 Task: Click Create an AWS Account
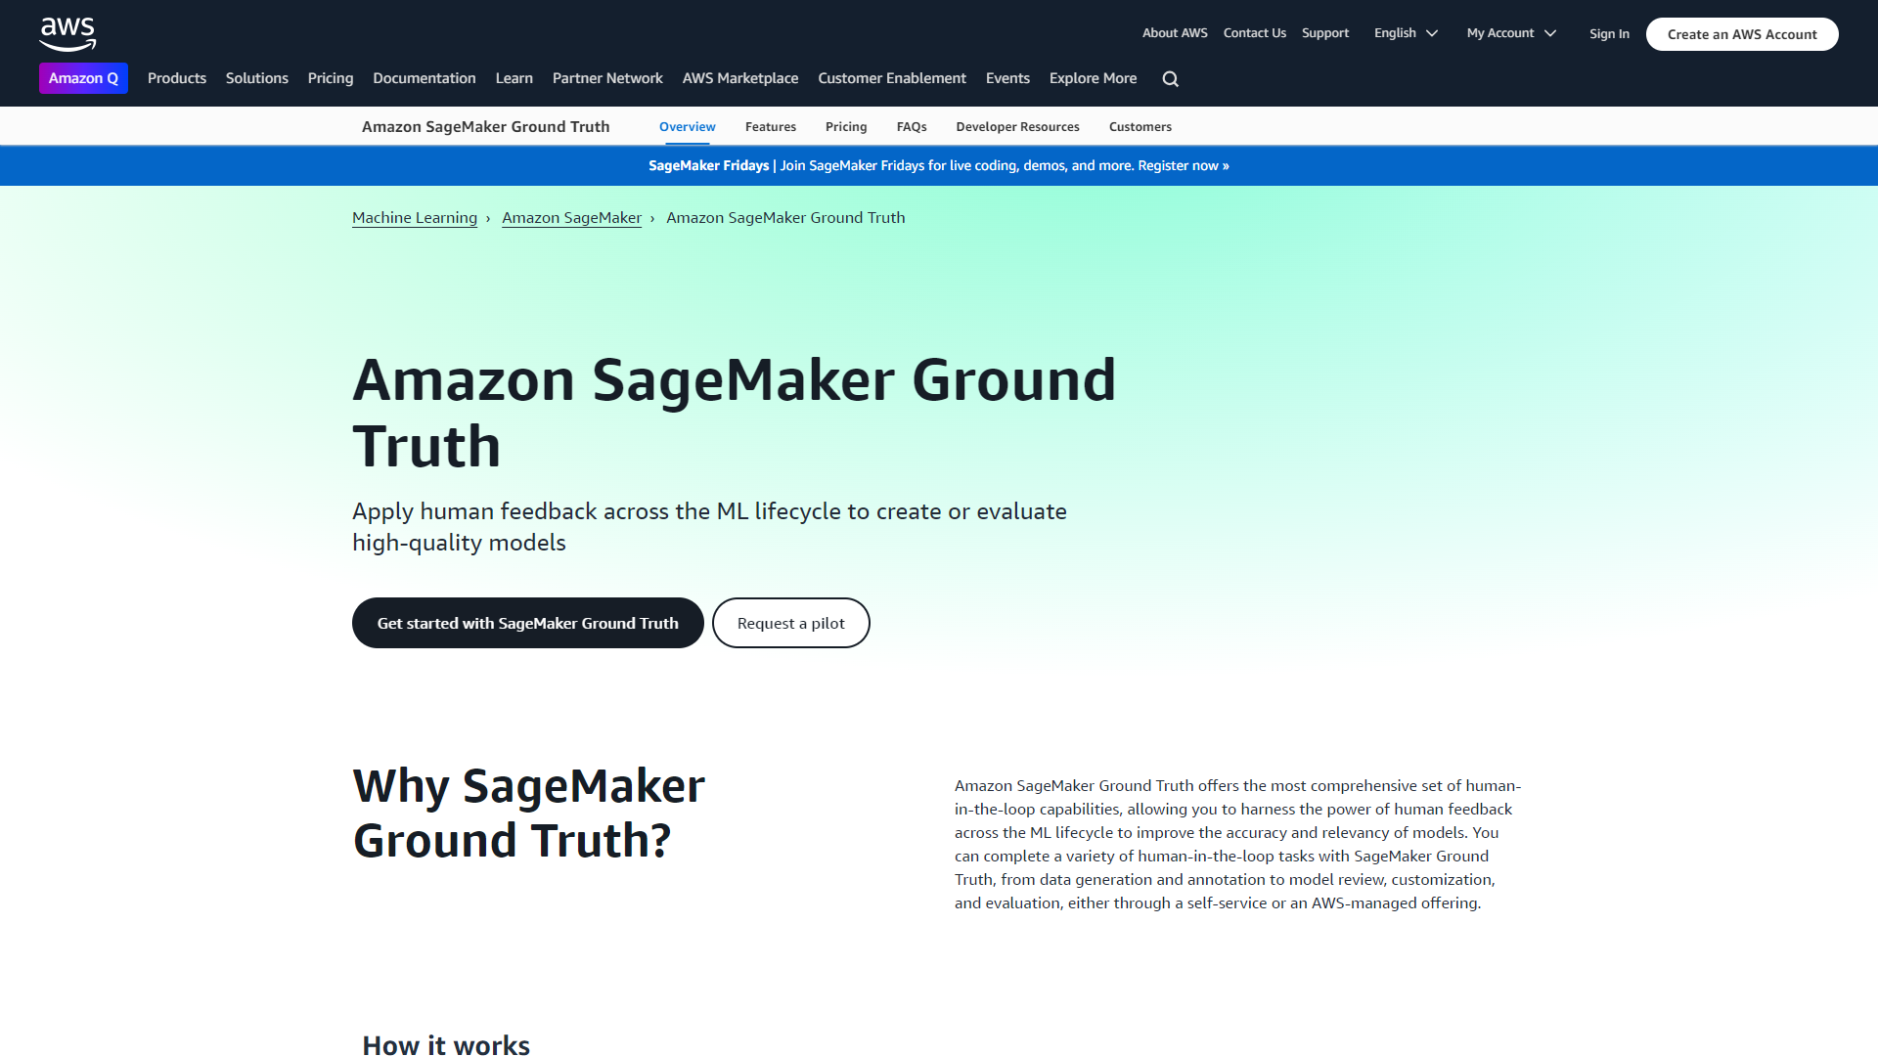[1741, 33]
